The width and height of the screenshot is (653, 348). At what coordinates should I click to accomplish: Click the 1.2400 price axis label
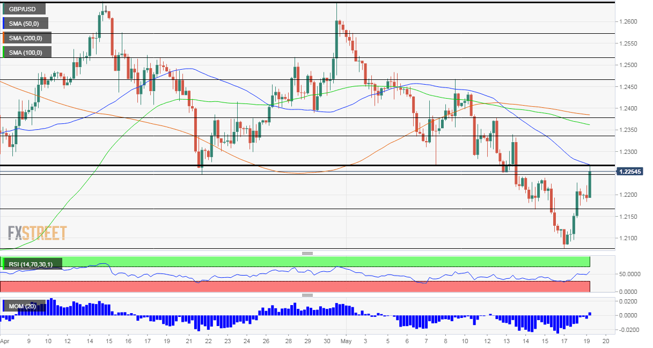pyautogui.click(x=628, y=109)
